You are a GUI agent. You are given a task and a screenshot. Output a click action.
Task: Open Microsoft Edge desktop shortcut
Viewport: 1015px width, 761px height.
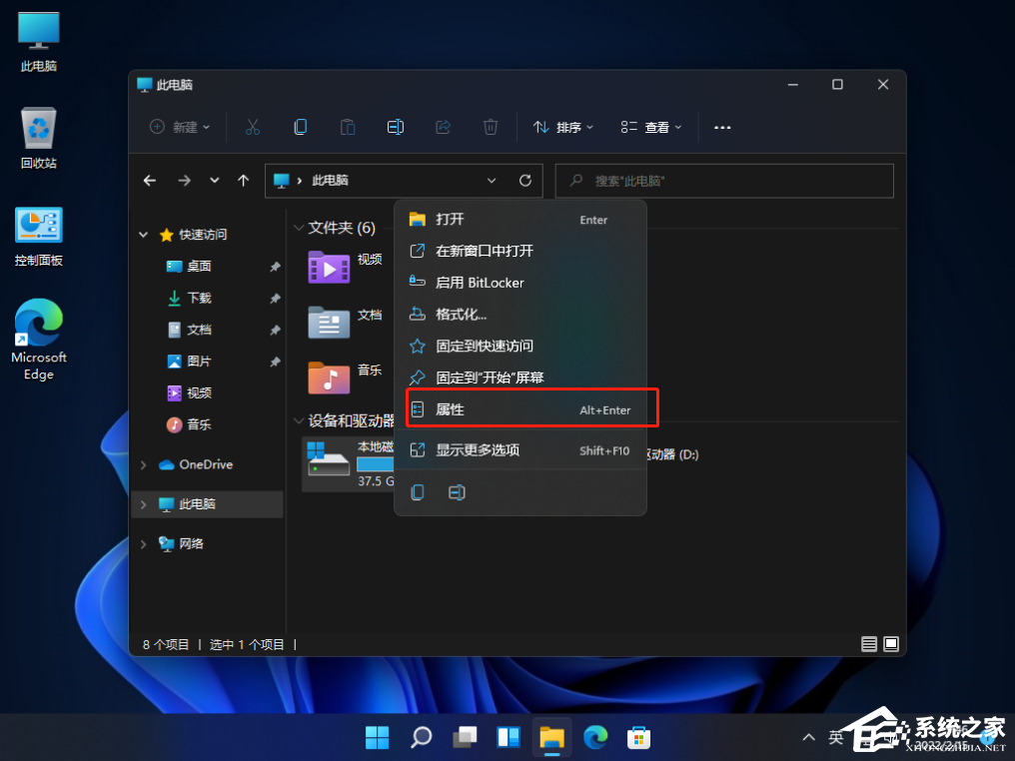(39, 340)
